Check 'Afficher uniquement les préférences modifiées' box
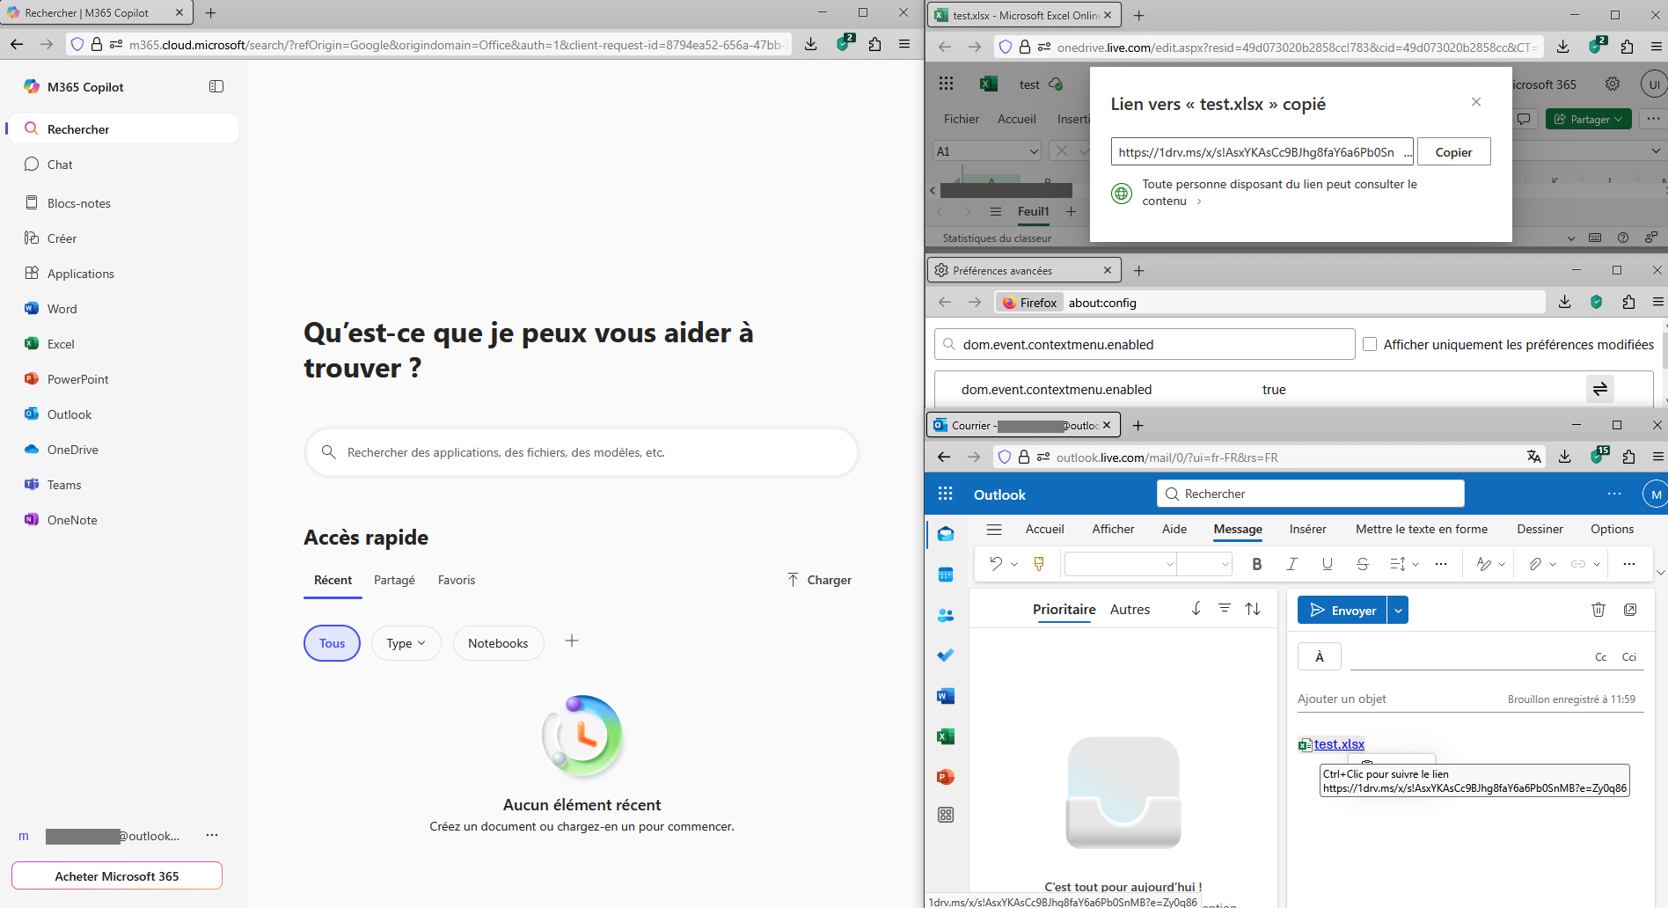 [x=1370, y=344]
